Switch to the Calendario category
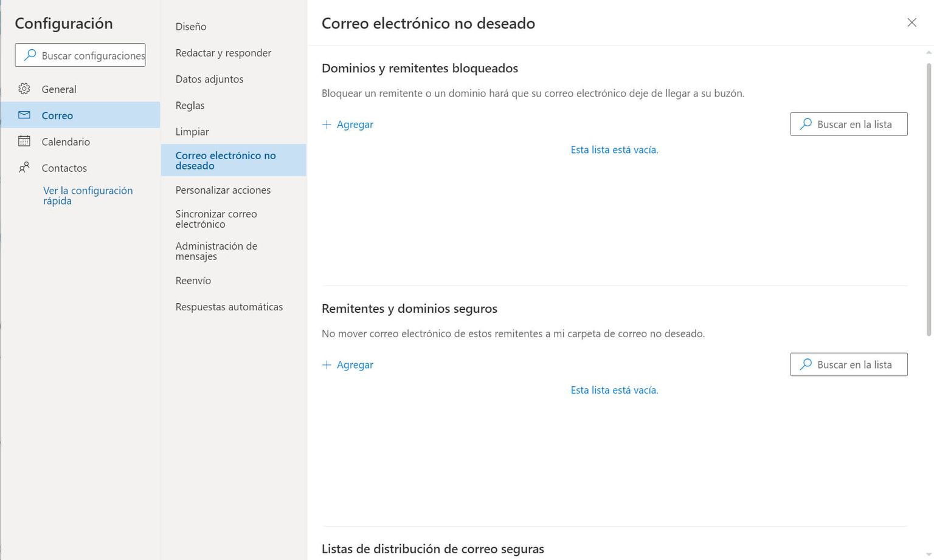Screen dimensions: 934x560 click(x=80, y=142)
